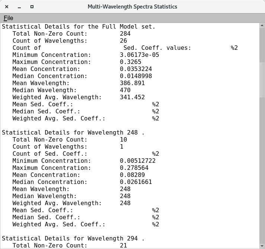Click the window title 'Multi-Wavelength Spectra Statistics'
The image size is (265, 249).
[132, 7]
